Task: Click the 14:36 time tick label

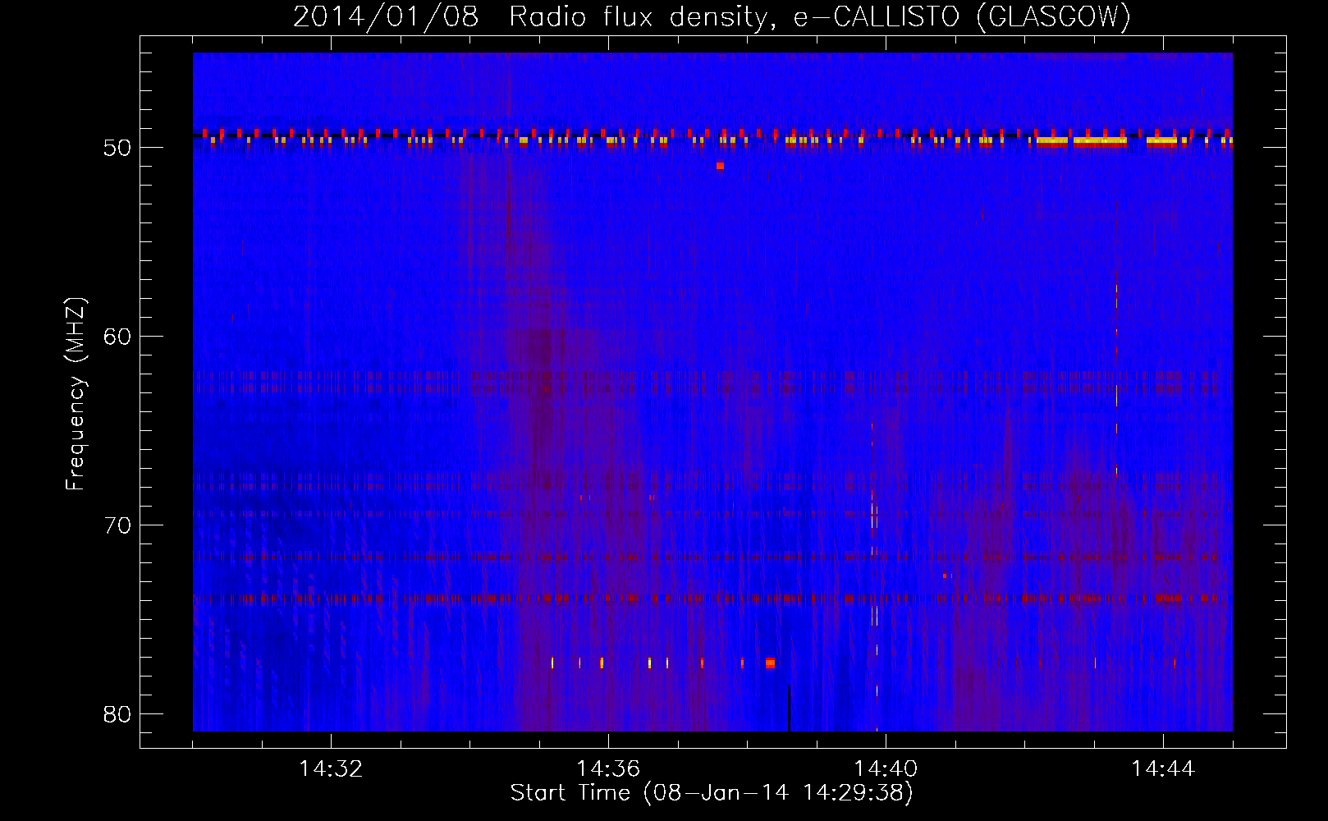Action: 608,769
